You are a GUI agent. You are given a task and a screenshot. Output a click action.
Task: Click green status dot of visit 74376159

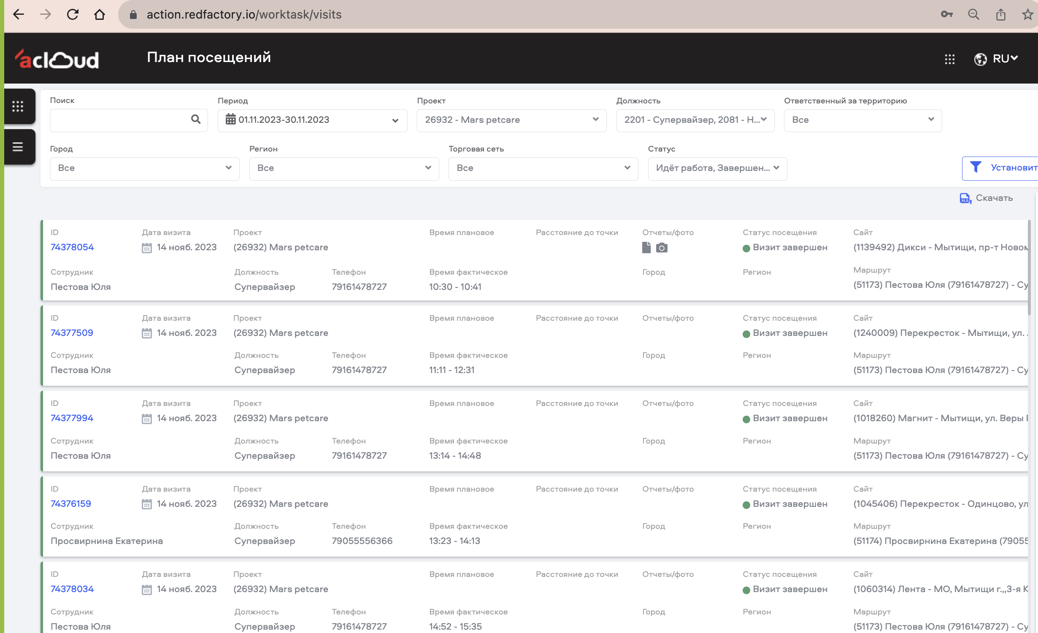(x=746, y=505)
